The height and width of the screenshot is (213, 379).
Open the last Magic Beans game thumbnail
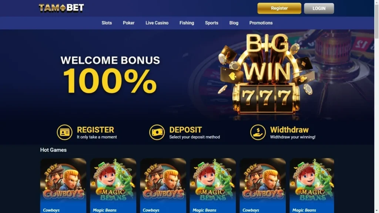312,186
